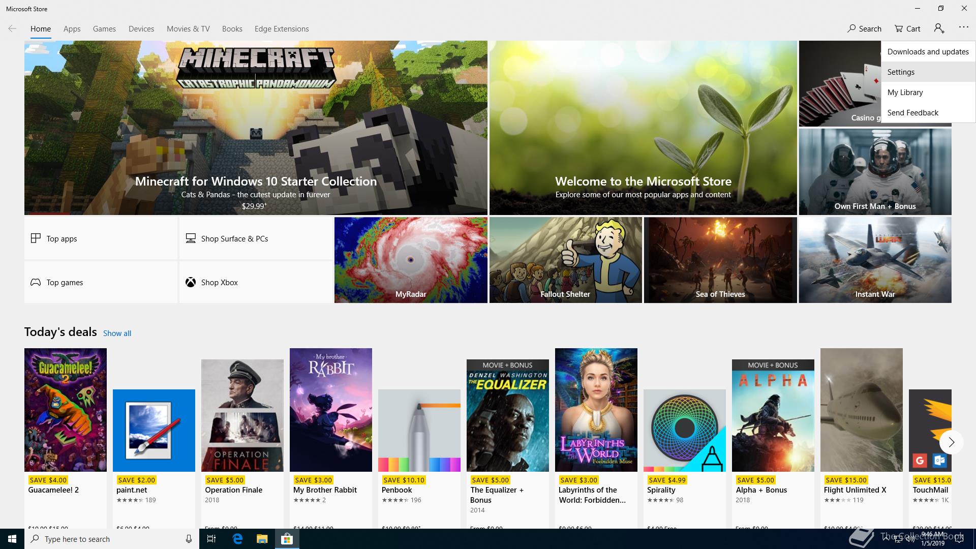This screenshot has height=549, width=976.
Task: Switch to the Apps tab
Action: tap(72, 28)
